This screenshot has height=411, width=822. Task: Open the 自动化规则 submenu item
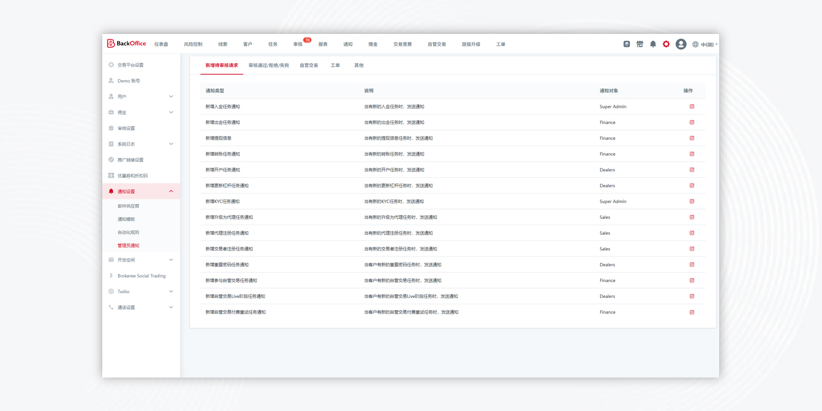click(x=128, y=232)
